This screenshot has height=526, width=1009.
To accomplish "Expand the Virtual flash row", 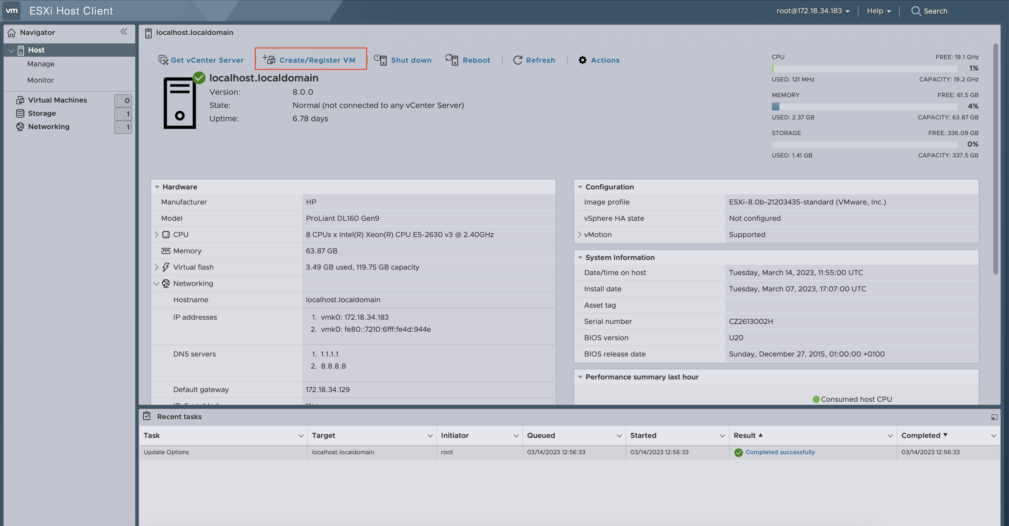I will click(156, 267).
